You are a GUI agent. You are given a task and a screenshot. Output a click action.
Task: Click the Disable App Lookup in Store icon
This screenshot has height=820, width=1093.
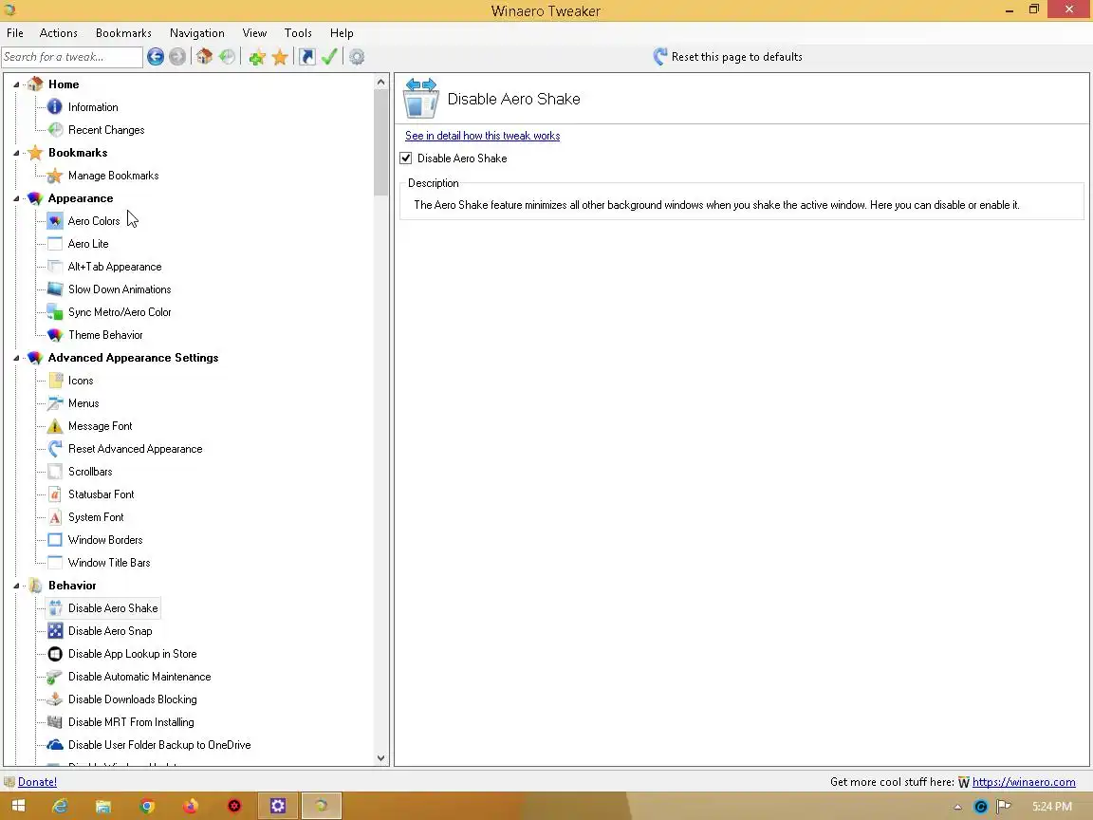click(54, 654)
